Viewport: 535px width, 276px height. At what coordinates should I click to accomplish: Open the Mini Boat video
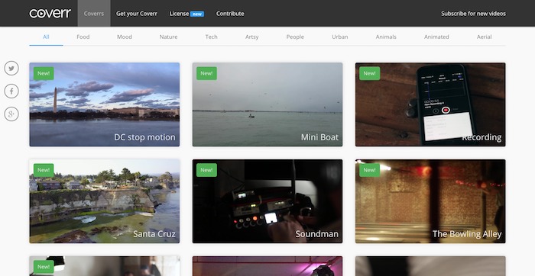click(267, 104)
